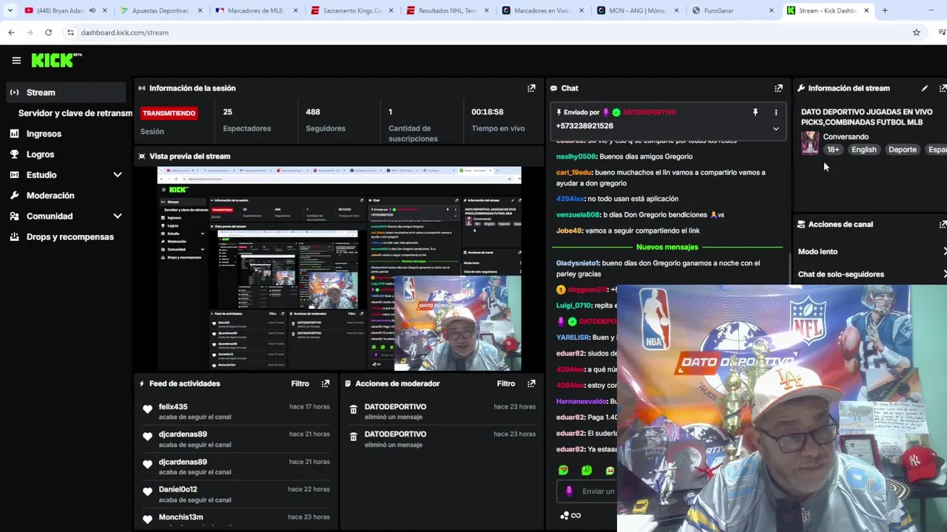The height and width of the screenshot is (532, 947).
Task: Select Stream in the left sidebar
Action: pyautogui.click(x=66, y=92)
